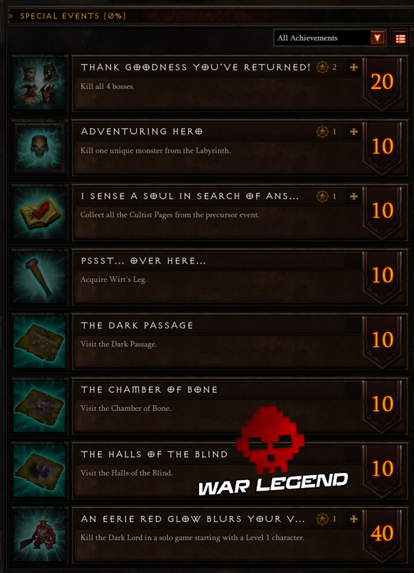
Task: Expand An Eerie Red Glow achievement plus
Action: pos(354,519)
